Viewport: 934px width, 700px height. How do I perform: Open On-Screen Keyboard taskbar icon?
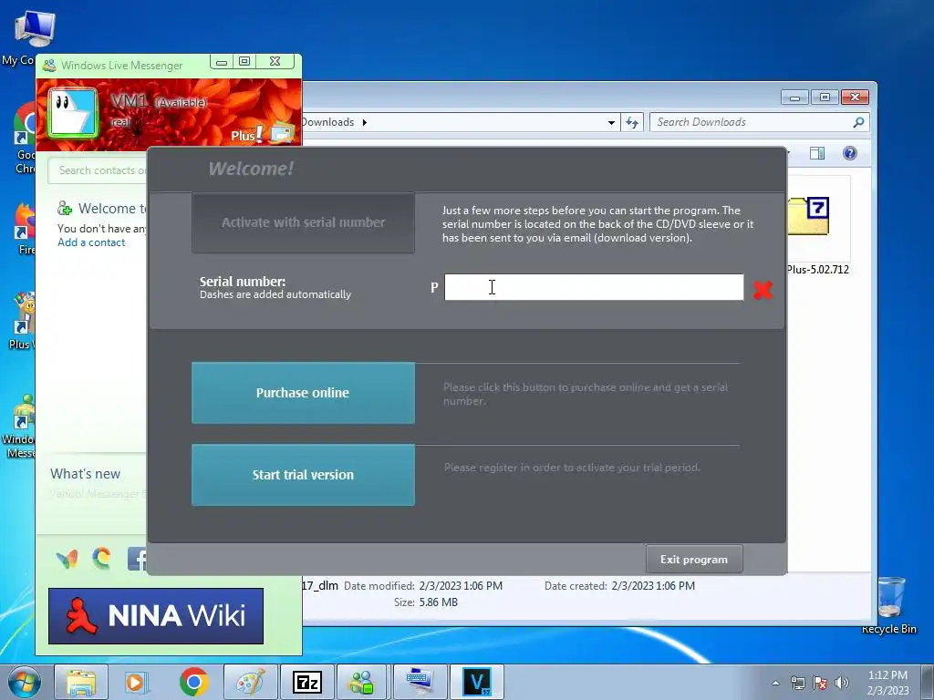pos(420,682)
